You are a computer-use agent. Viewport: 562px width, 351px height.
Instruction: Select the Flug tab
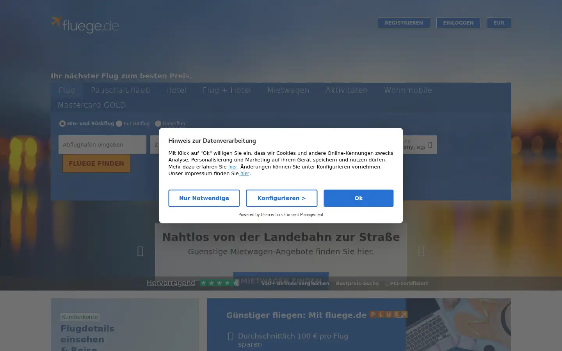coord(67,90)
